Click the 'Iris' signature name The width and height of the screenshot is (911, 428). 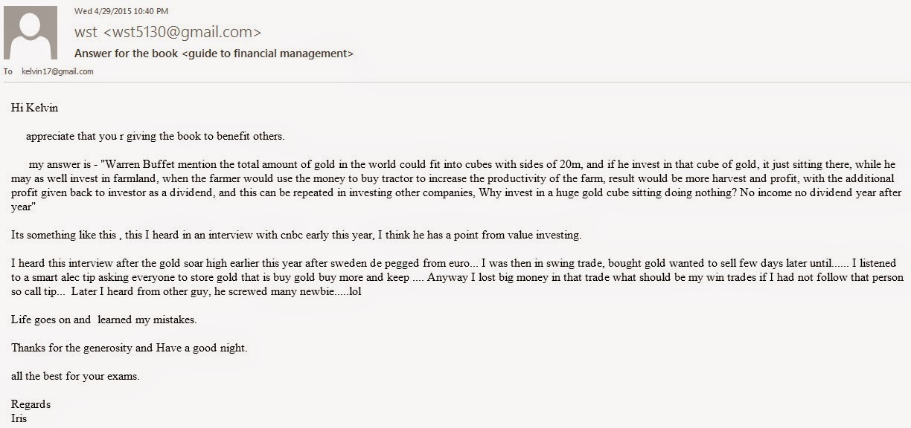pyautogui.click(x=19, y=418)
